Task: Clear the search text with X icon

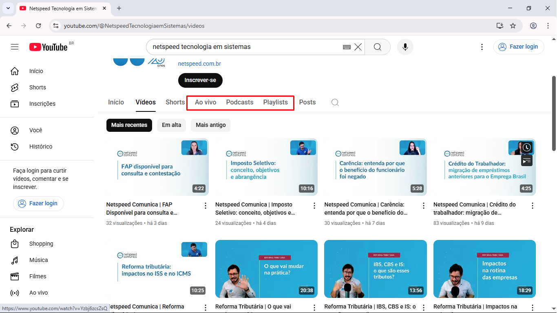Action: click(x=358, y=47)
